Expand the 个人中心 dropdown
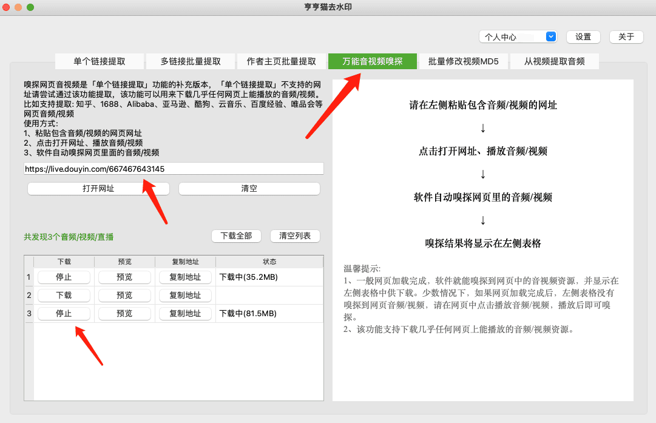The width and height of the screenshot is (656, 423). click(x=518, y=37)
